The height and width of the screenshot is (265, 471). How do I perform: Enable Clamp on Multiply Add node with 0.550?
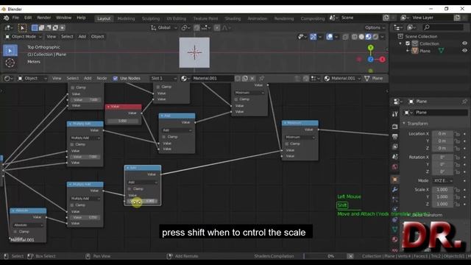[x=72, y=205]
